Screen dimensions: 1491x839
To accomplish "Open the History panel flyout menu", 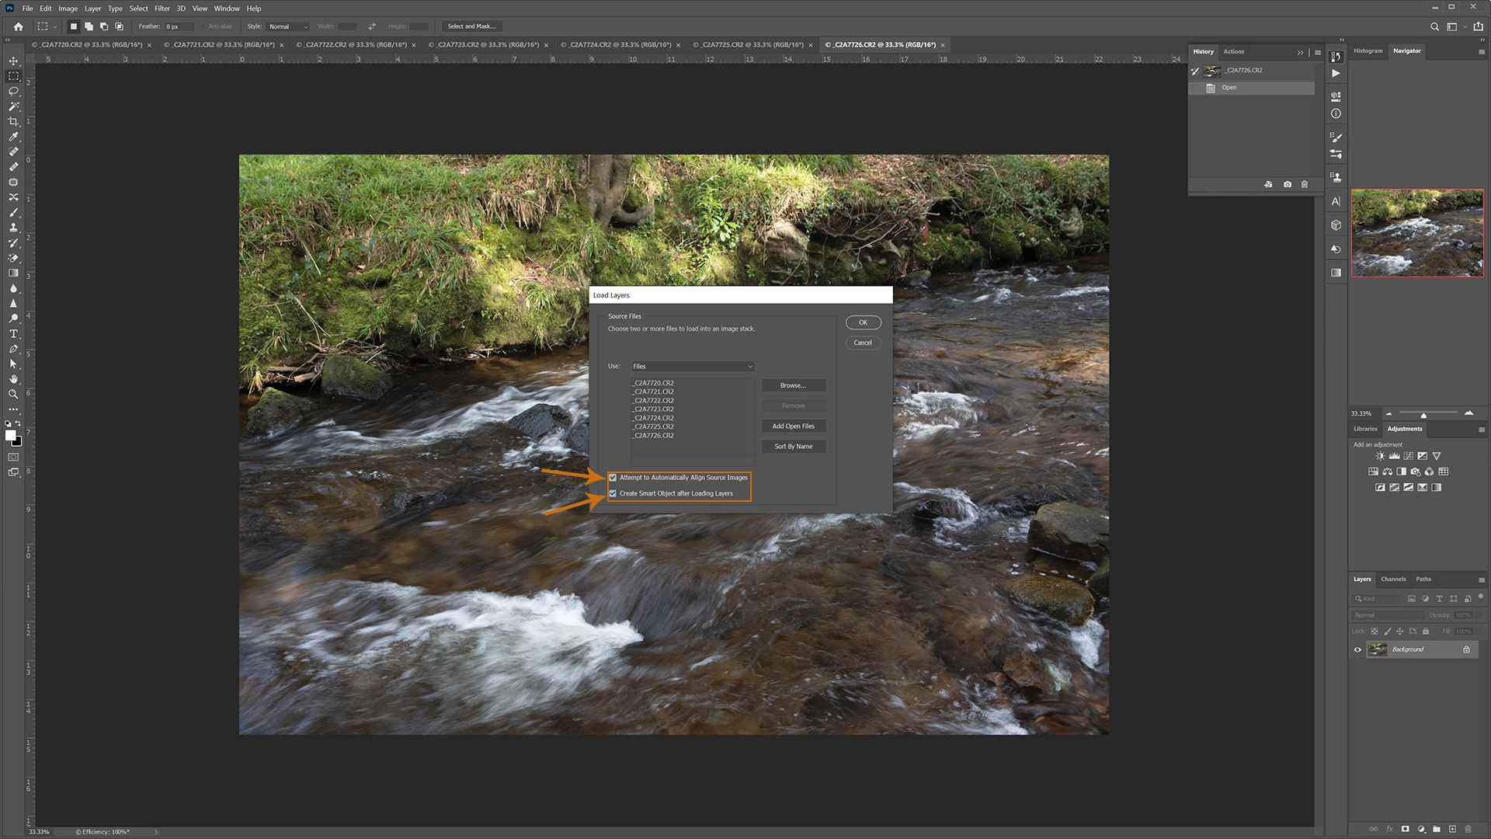I will [x=1318, y=52].
